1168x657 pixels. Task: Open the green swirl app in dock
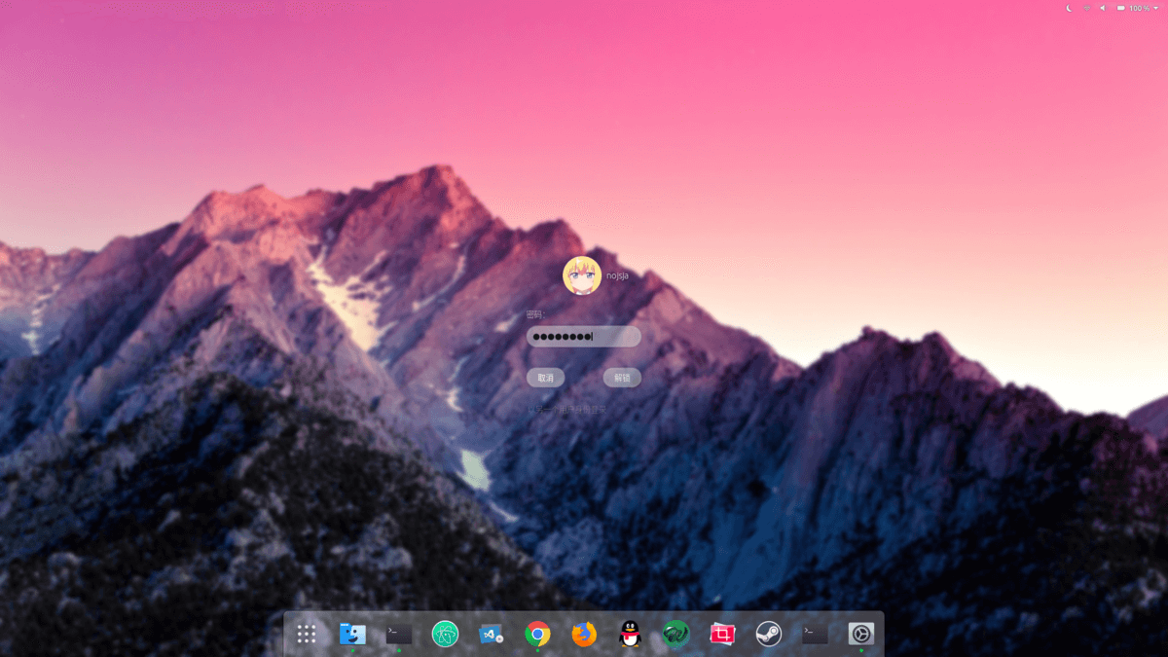click(675, 635)
